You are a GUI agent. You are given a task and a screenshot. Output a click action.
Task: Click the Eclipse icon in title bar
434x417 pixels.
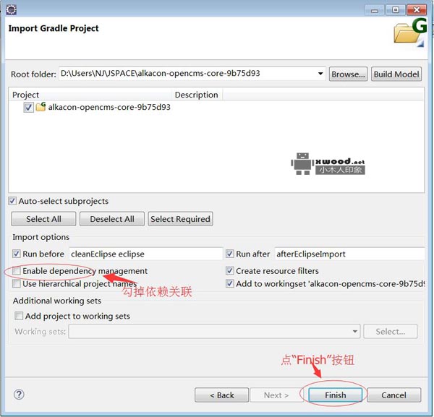(x=12, y=9)
